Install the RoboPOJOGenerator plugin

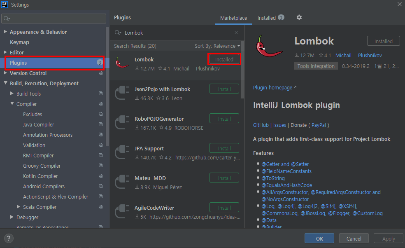[224, 119]
